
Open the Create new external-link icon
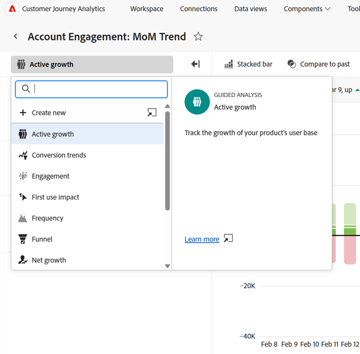[x=152, y=112]
